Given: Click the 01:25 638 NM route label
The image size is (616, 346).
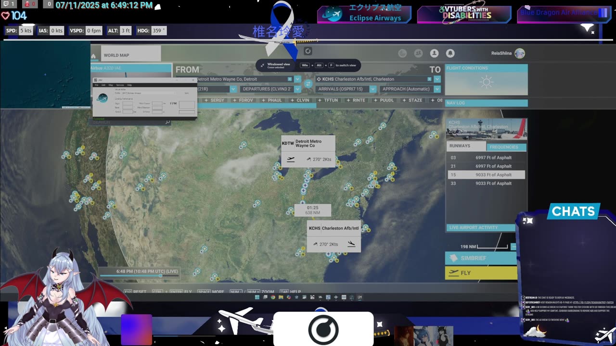Looking at the screenshot, I should [312, 210].
